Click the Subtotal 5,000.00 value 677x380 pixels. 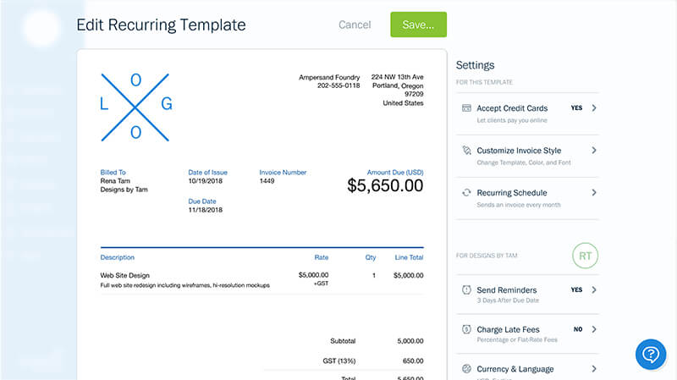point(410,341)
